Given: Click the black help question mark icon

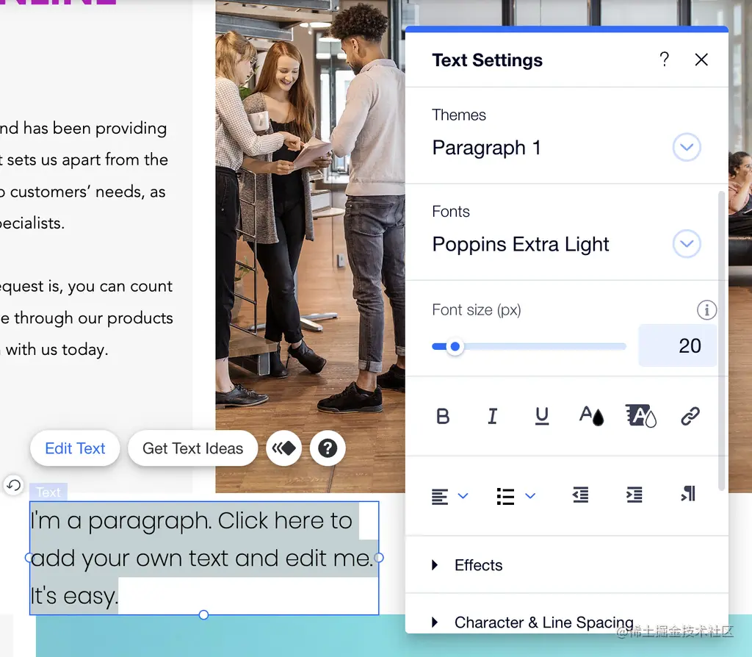Looking at the screenshot, I should tap(328, 448).
